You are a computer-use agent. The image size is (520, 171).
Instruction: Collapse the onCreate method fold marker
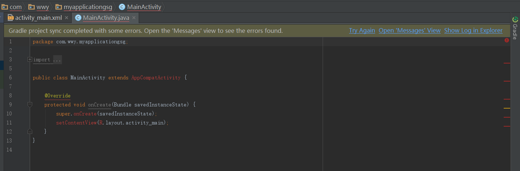[x=30, y=105]
